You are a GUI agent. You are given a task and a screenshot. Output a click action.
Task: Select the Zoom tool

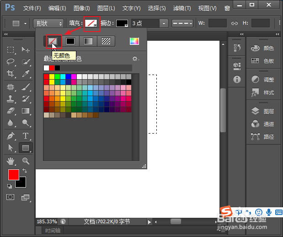[x=26, y=161]
